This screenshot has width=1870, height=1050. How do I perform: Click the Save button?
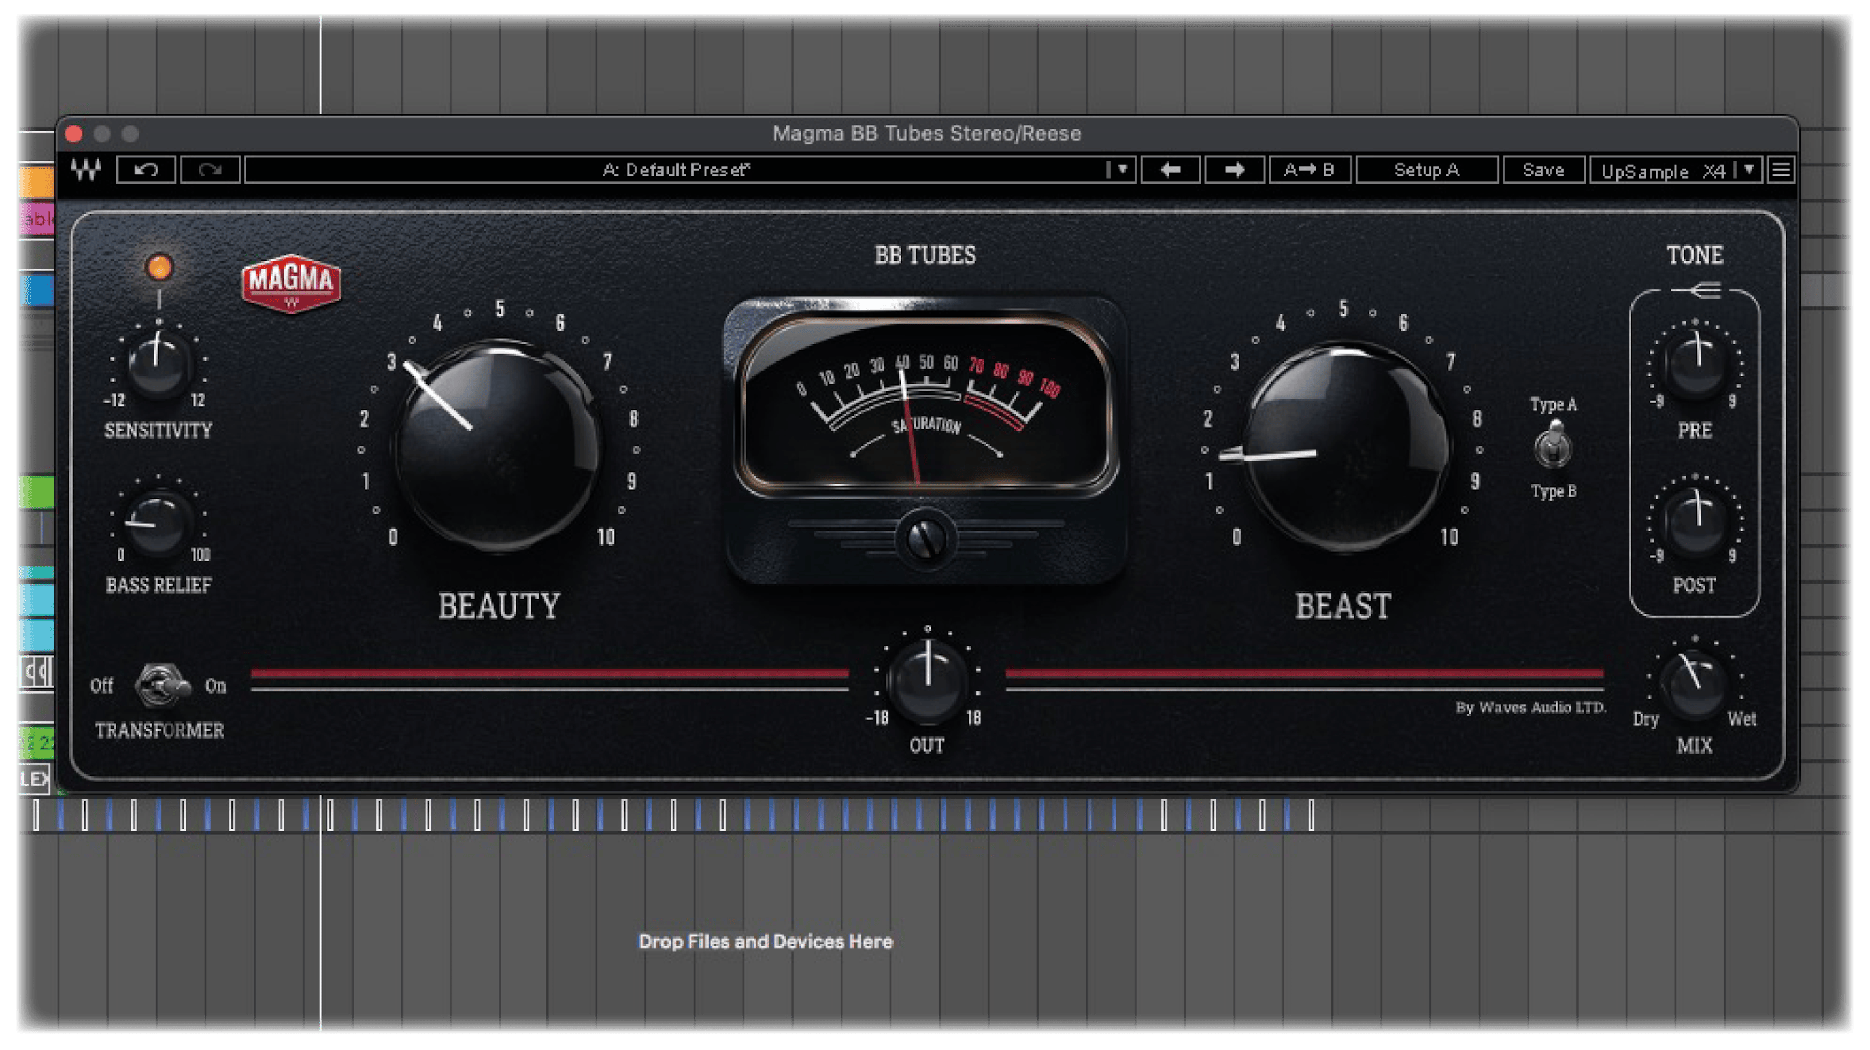tap(1543, 170)
